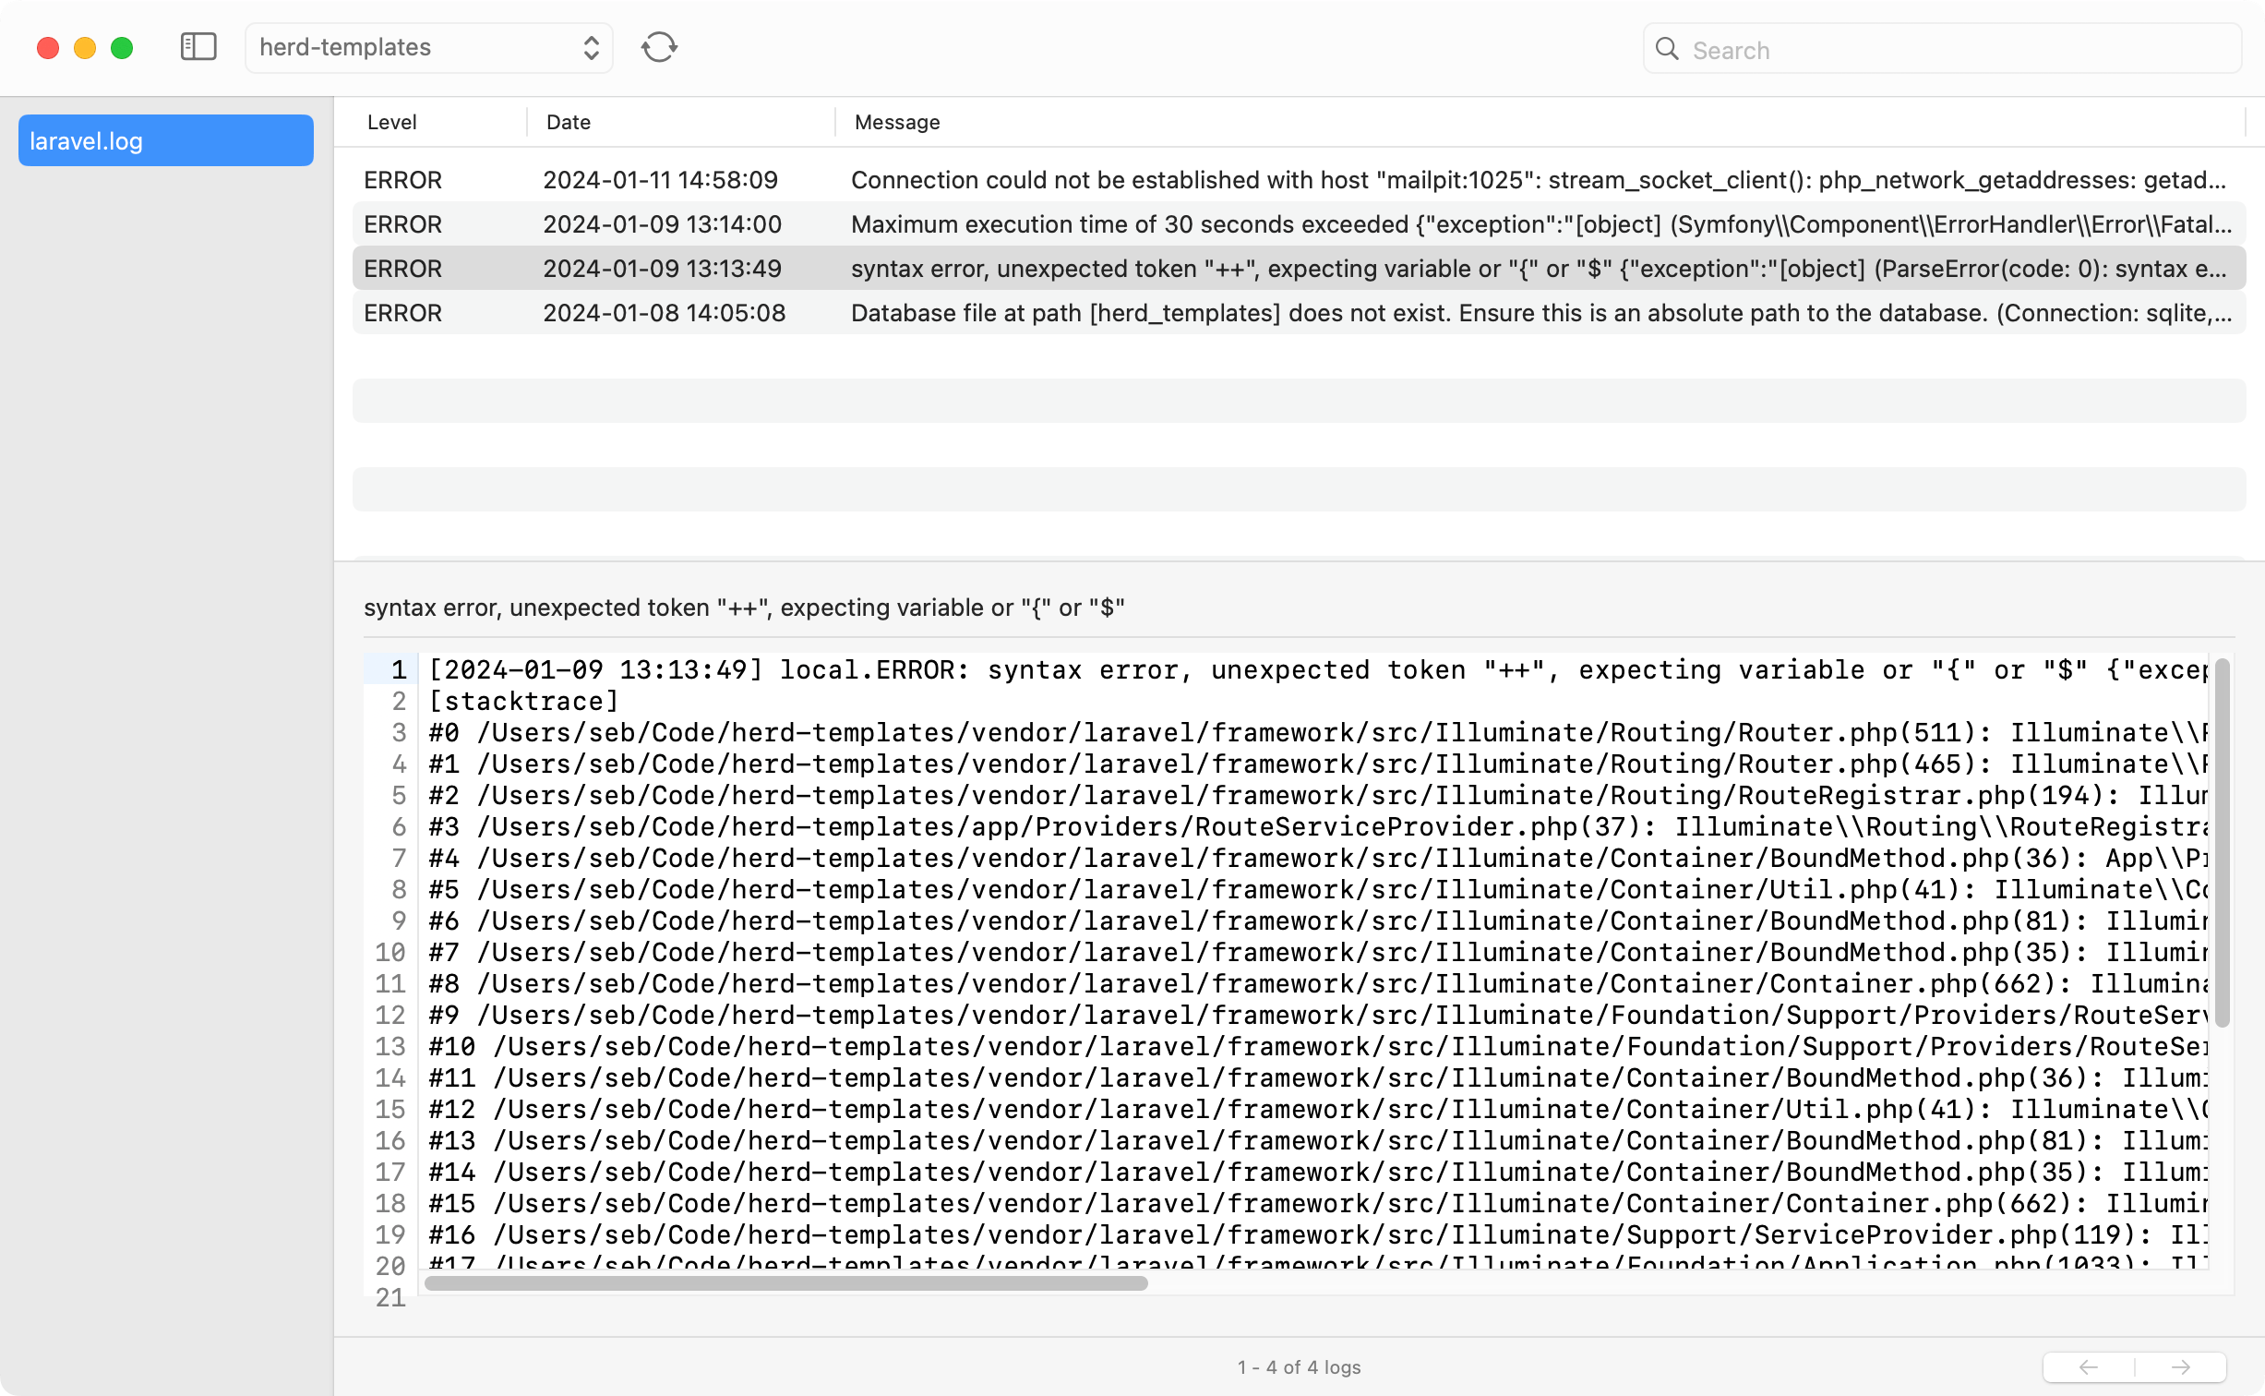Sort logs by the Date column header
Image resolution: width=2265 pixels, height=1396 pixels.
(567, 121)
